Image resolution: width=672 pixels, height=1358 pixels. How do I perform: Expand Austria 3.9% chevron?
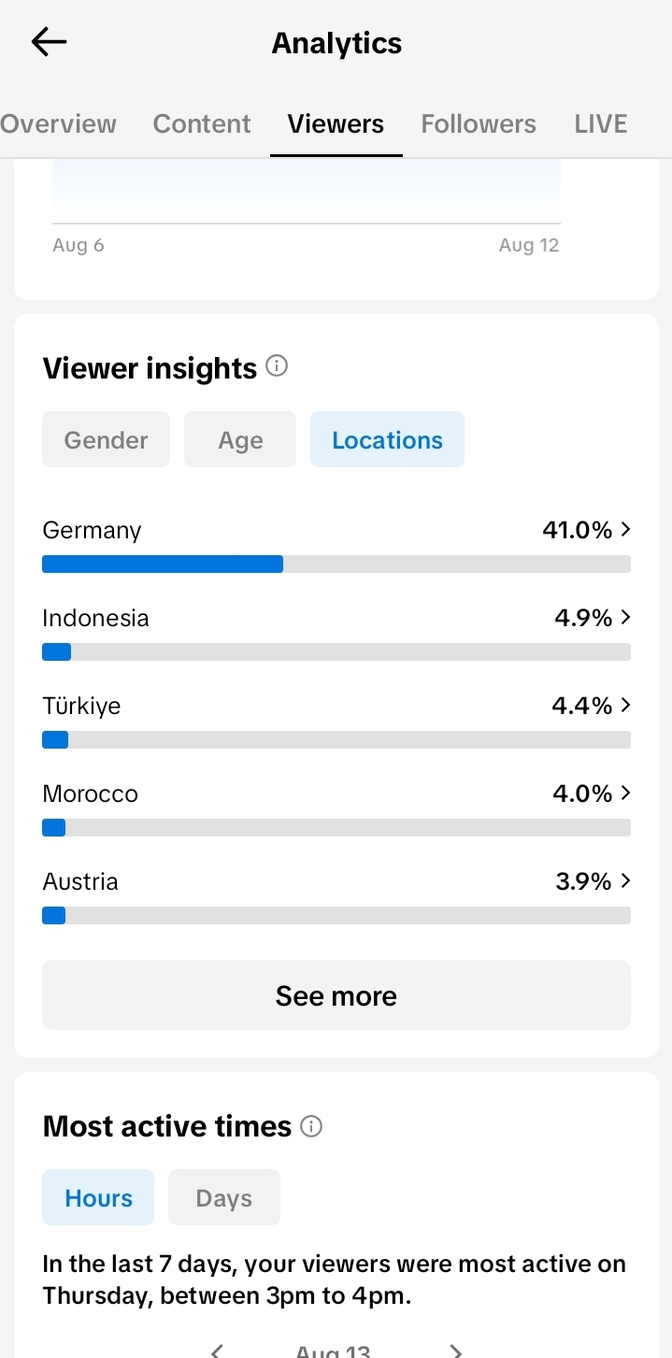[625, 881]
